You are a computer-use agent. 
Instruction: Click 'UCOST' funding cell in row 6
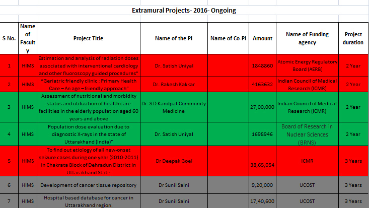point(307,185)
